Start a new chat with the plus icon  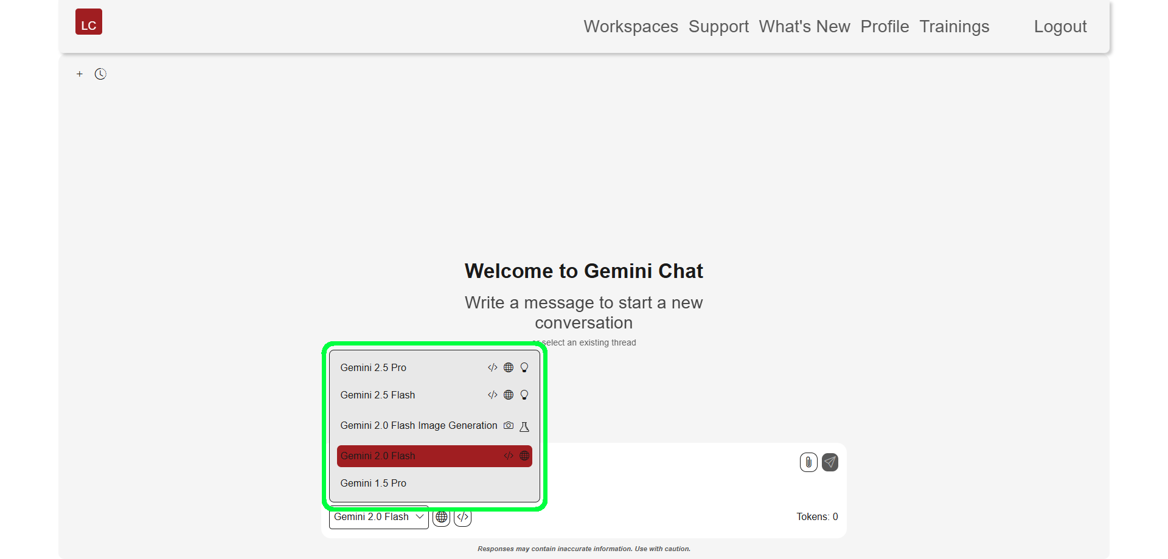[80, 74]
